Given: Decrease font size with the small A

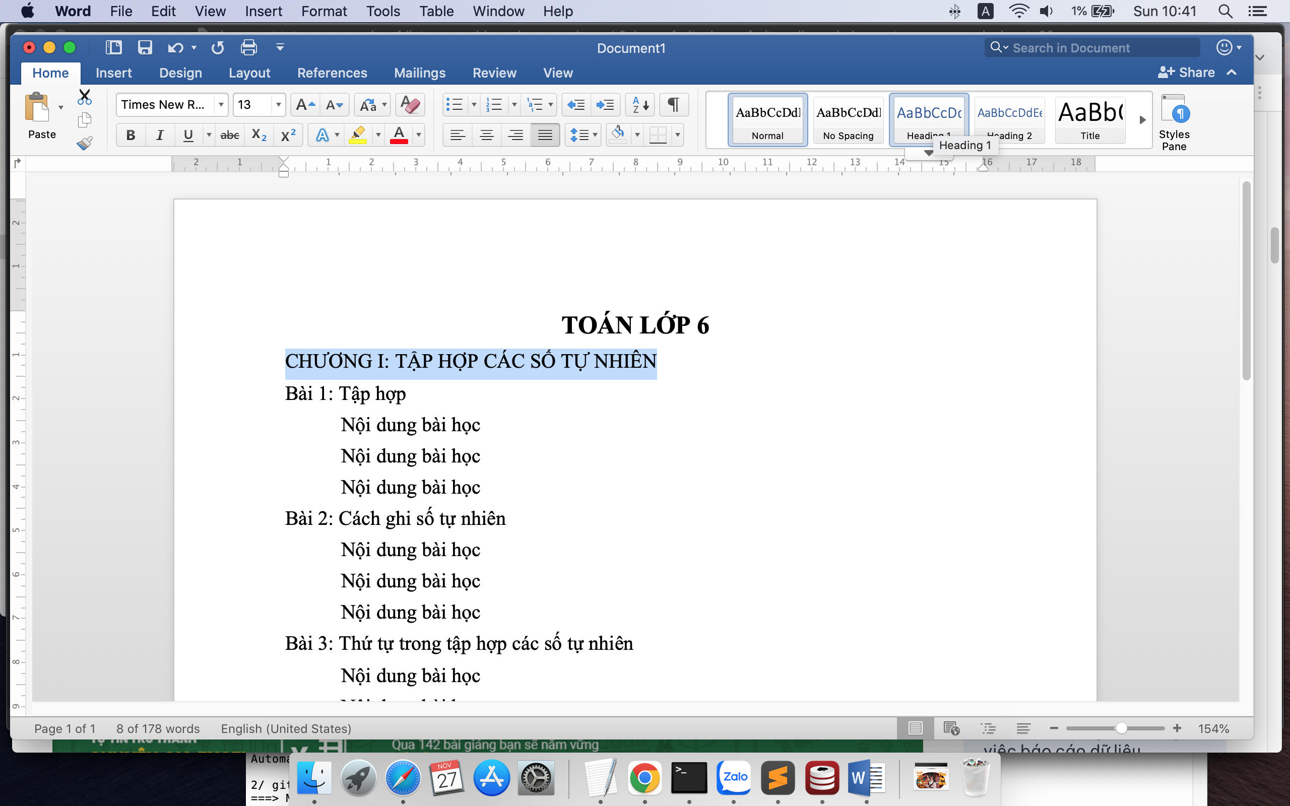Looking at the screenshot, I should [334, 104].
